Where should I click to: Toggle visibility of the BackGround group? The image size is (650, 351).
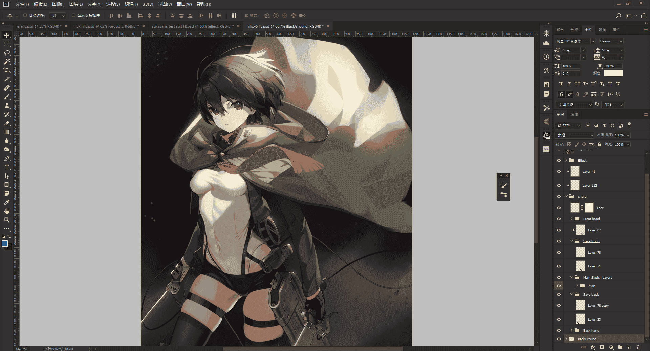coord(559,339)
